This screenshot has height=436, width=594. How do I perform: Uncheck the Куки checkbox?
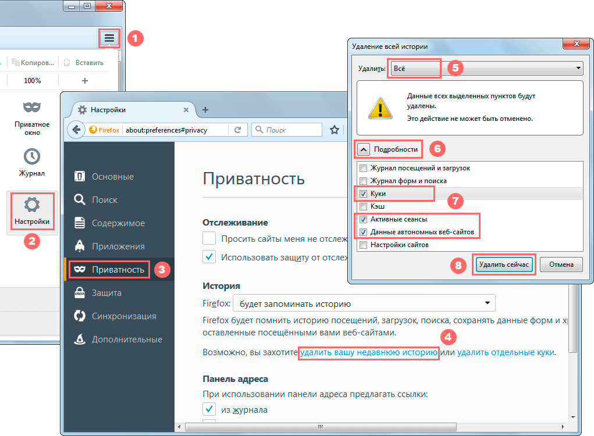click(363, 194)
